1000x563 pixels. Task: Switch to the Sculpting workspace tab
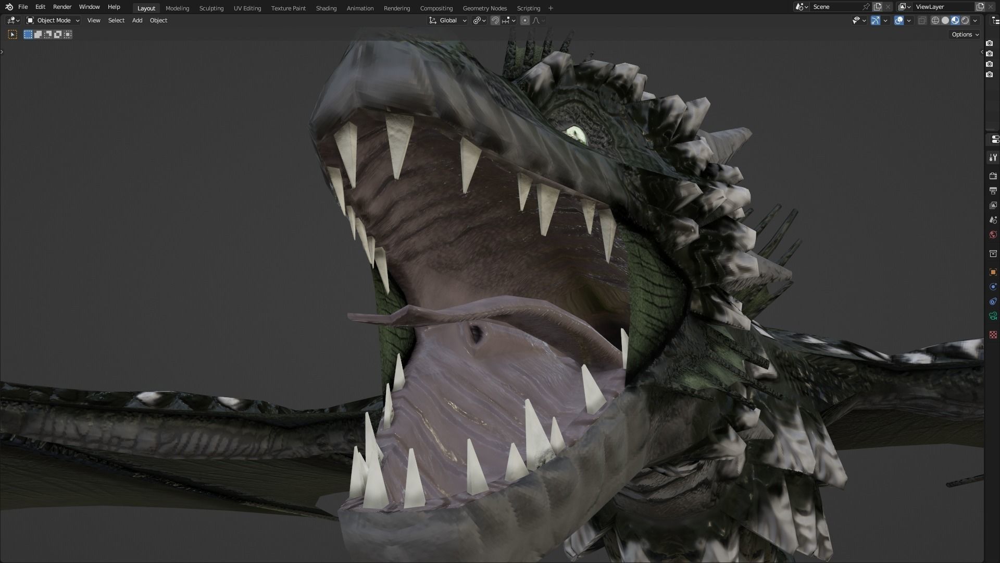click(211, 8)
